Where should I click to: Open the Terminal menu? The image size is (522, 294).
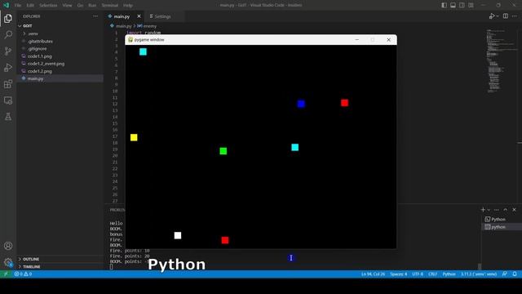click(110, 6)
